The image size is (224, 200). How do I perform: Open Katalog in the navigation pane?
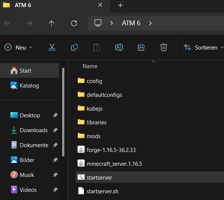click(29, 86)
